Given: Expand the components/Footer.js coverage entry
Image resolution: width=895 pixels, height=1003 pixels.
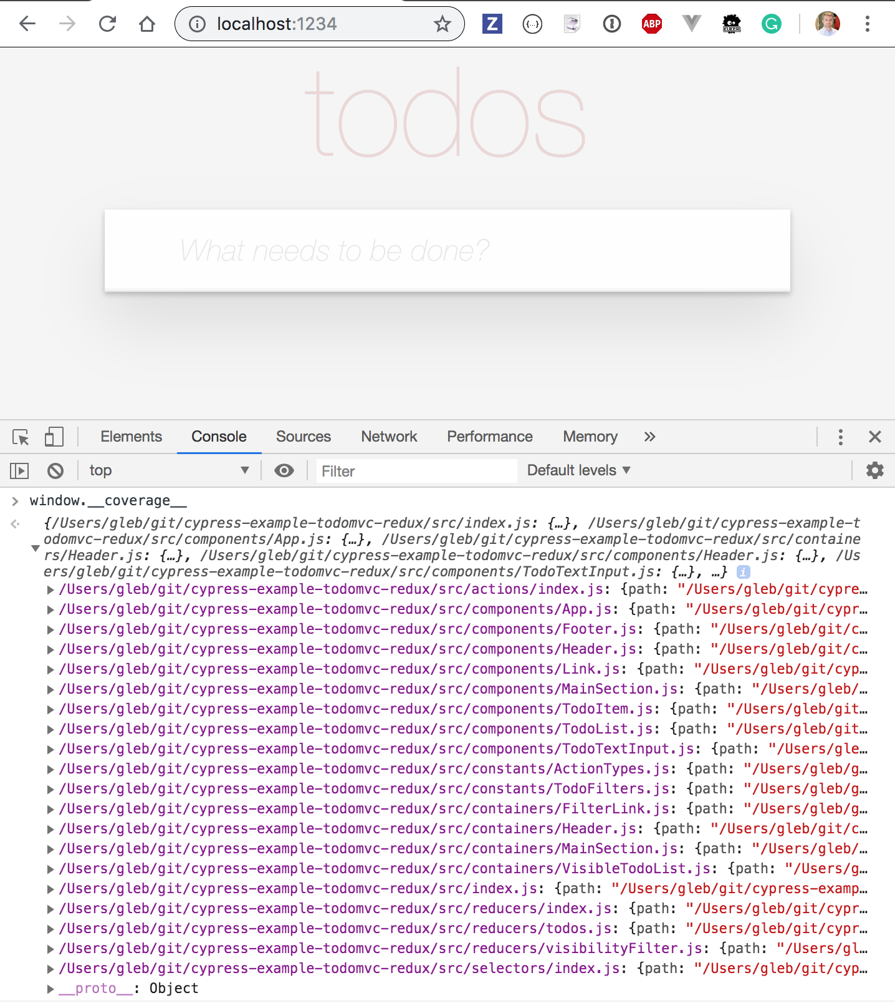Looking at the screenshot, I should 50,629.
